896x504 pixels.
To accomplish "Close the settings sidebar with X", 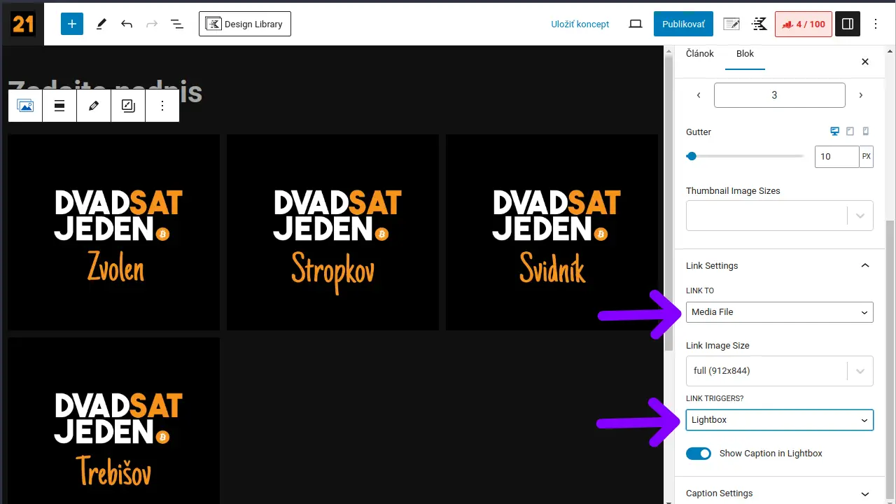I will pyautogui.click(x=865, y=62).
